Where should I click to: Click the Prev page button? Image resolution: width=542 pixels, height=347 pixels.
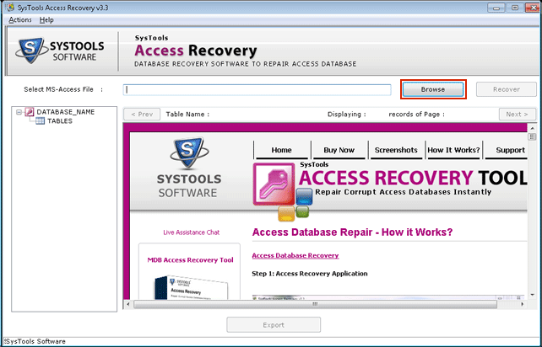(142, 115)
